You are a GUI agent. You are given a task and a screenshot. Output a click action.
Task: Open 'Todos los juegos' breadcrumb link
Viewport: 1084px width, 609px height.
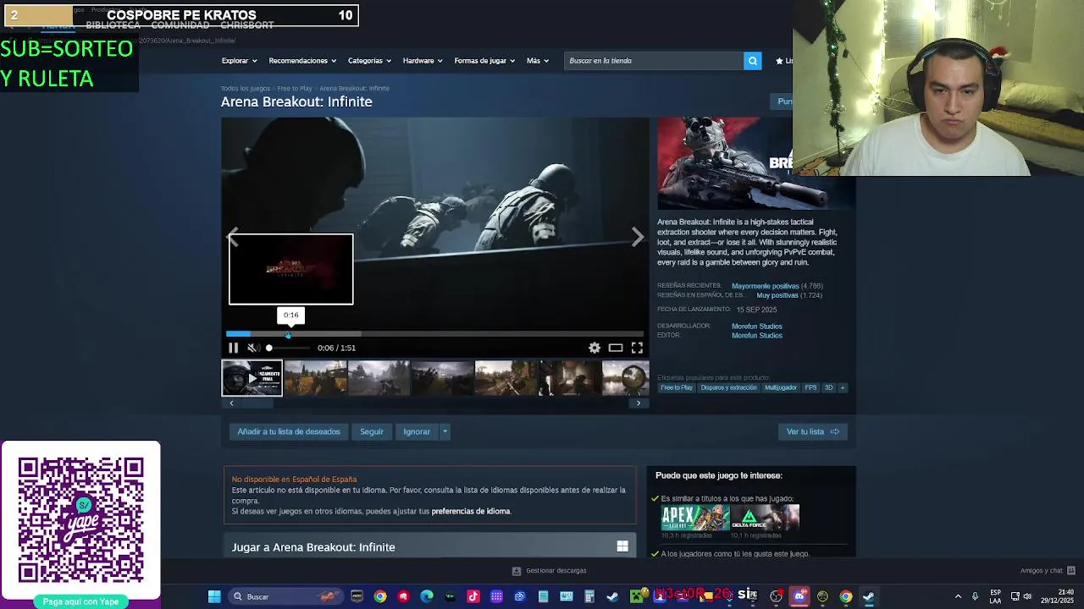pyautogui.click(x=246, y=88)
